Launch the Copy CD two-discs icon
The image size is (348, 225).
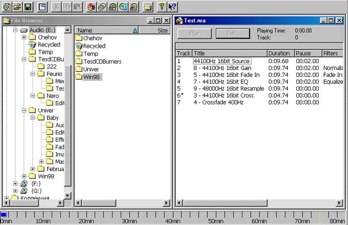pos(102,7)
